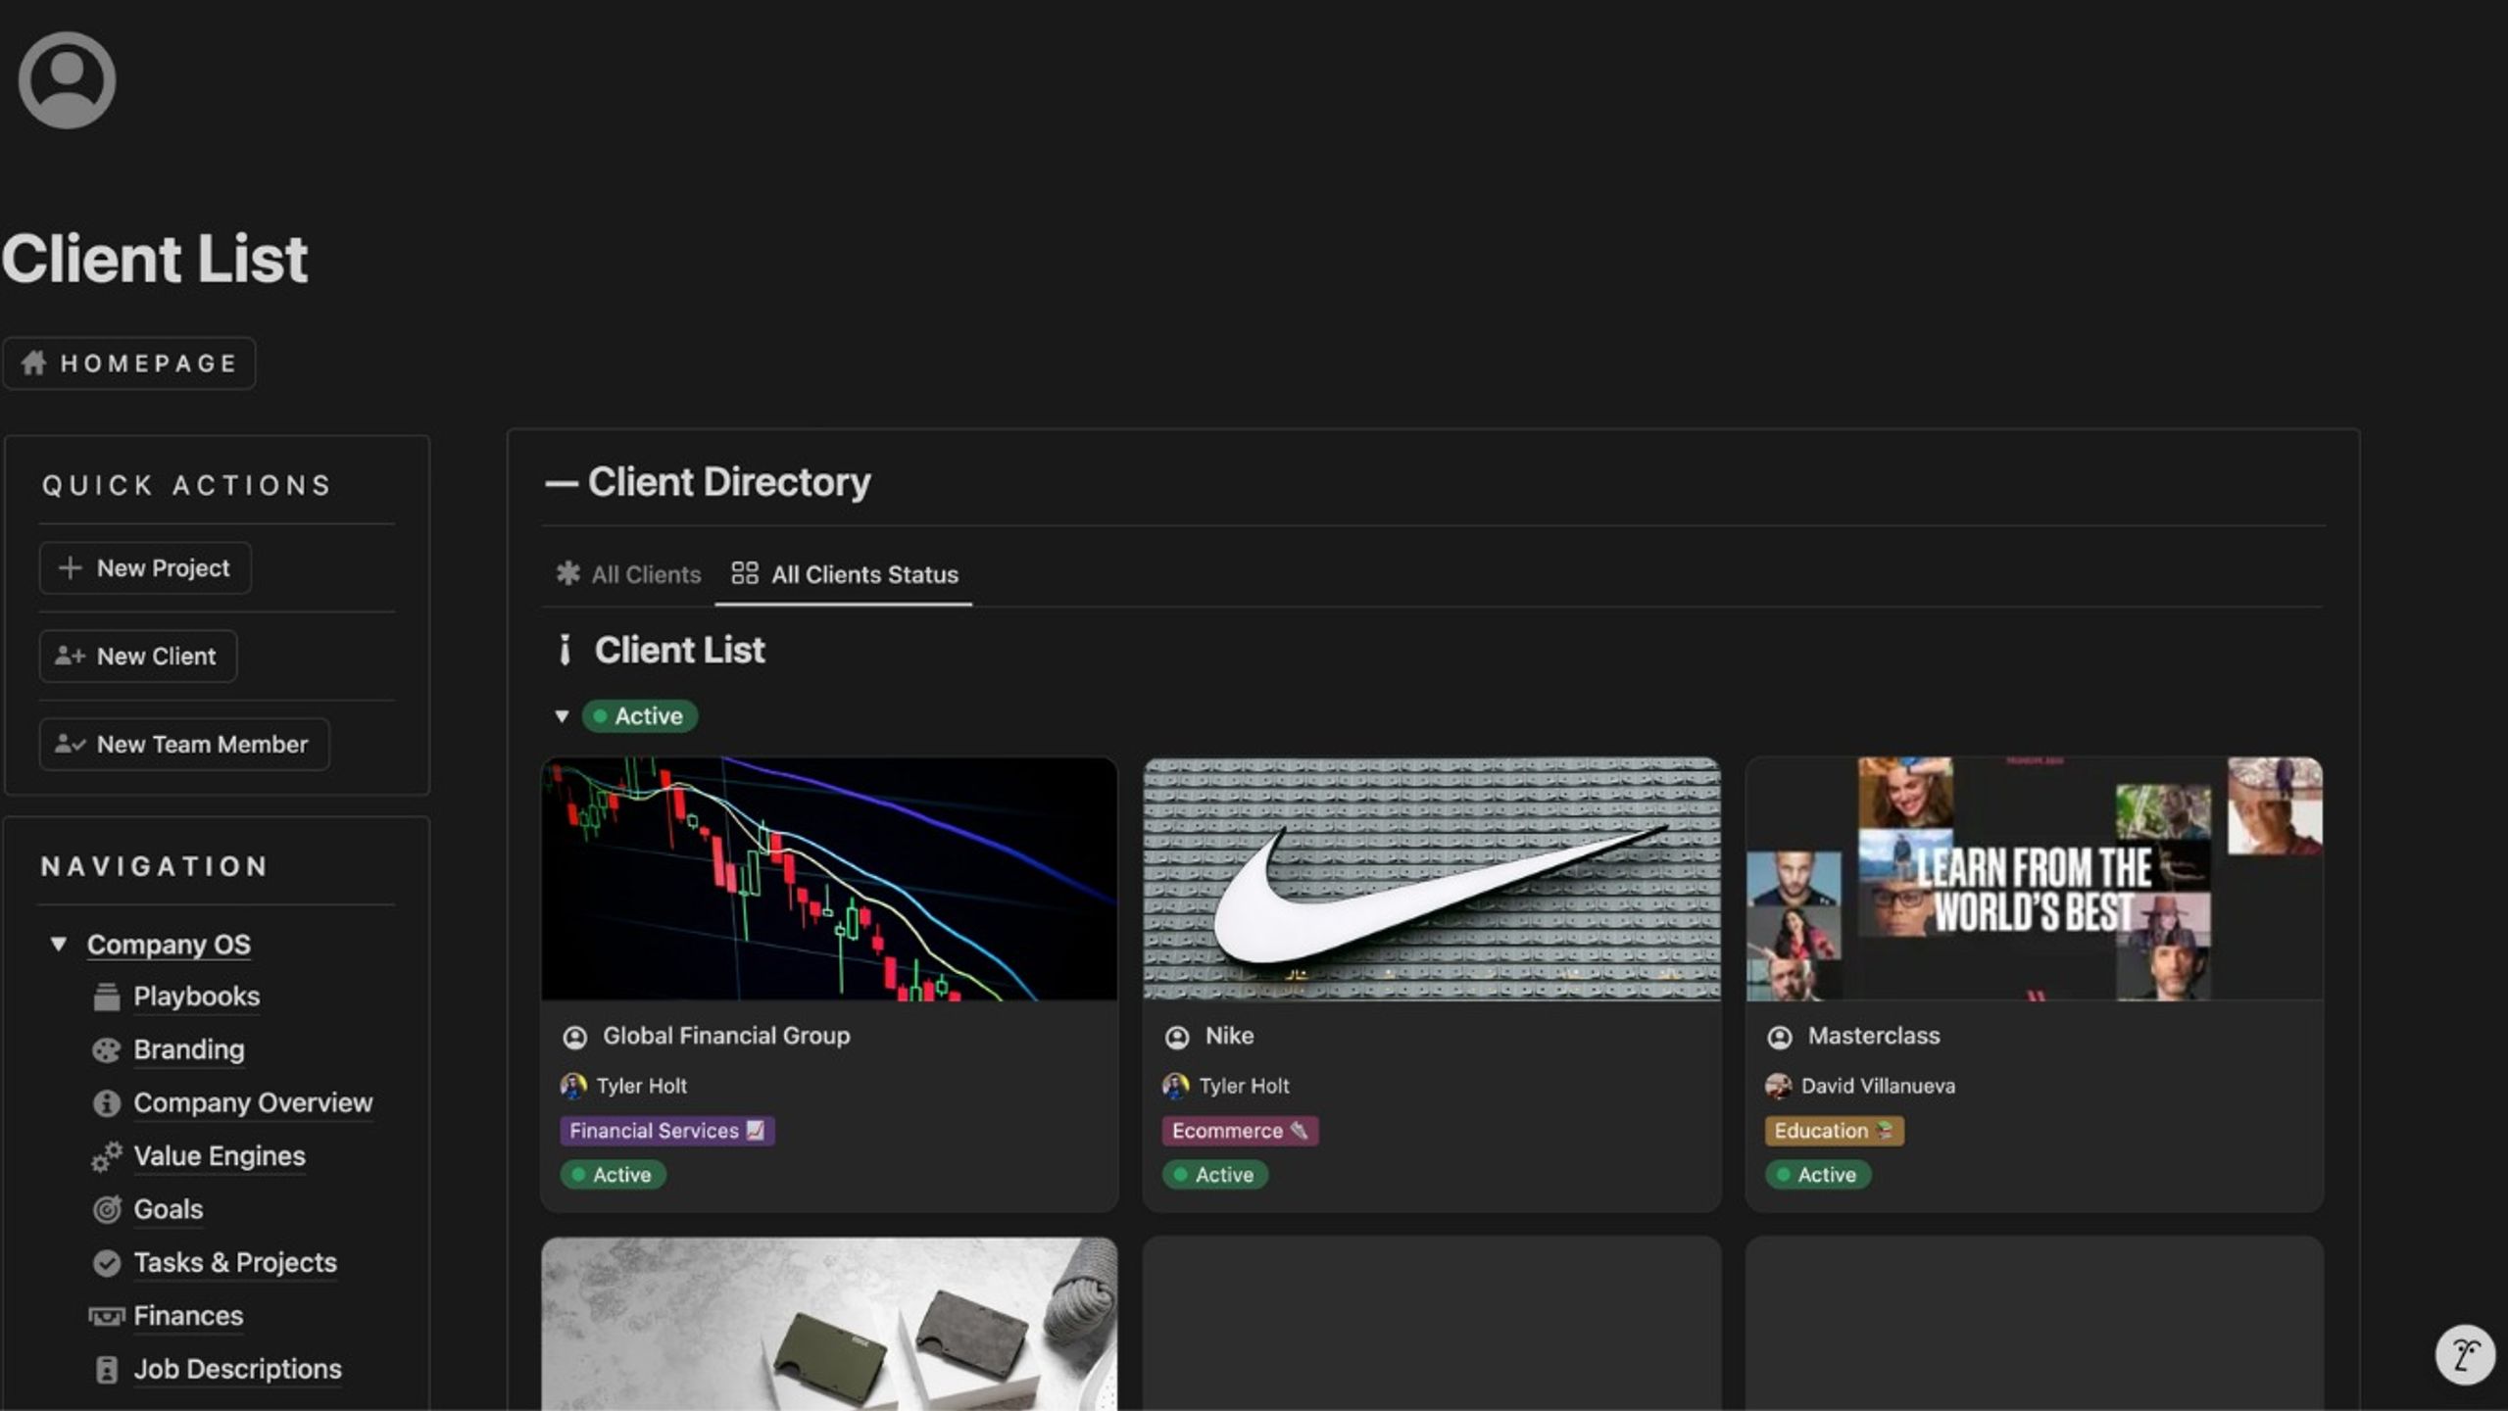Select the All Clients Status tab

(x=845, y=574)
